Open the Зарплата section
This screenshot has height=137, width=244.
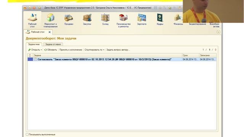click(141, 19)
